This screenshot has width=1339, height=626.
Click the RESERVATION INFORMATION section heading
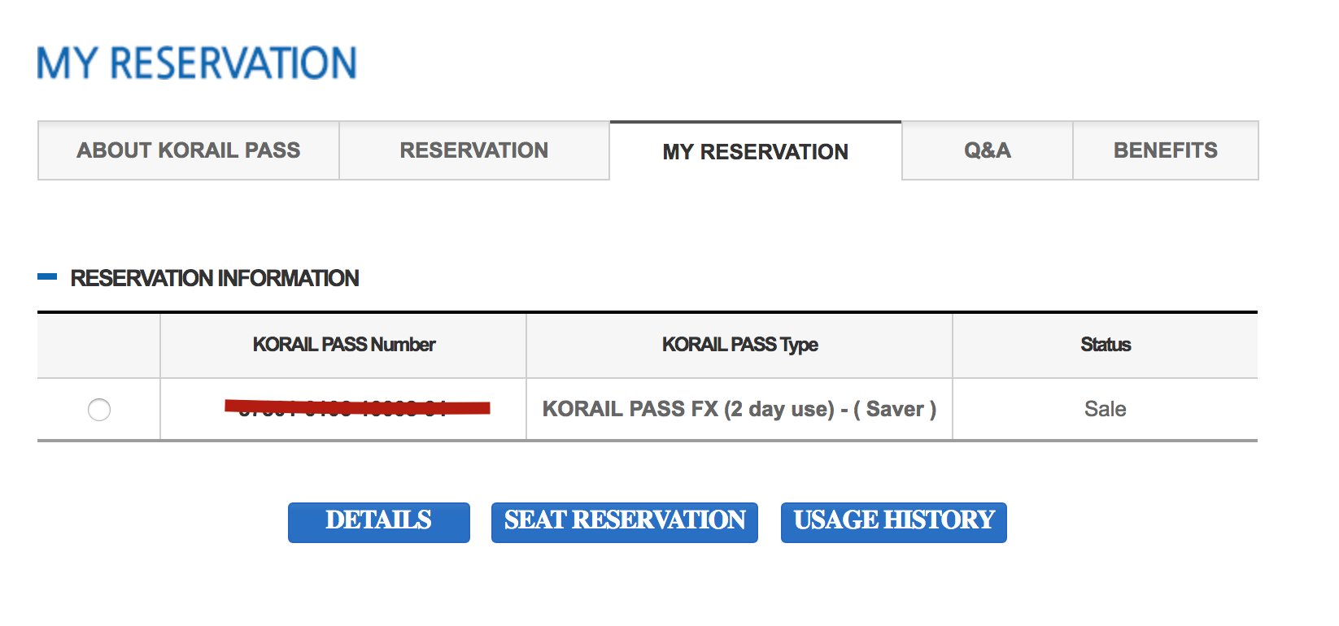pyautogui.click(x=215, y=278)
